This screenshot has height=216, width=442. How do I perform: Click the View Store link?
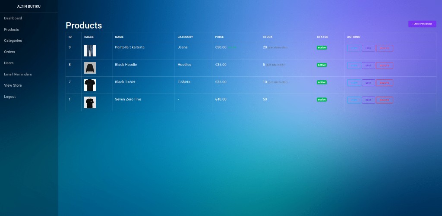pyautogui.click(x=13, y=85)
